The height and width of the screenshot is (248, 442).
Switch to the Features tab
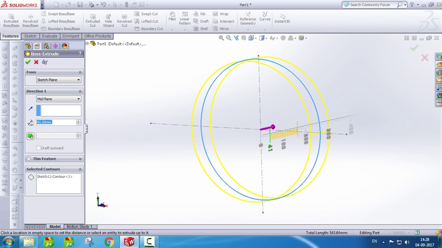pyautogui.click(x=10, y=36)
